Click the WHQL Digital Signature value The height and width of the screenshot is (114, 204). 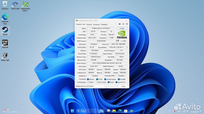pos(121,66)
